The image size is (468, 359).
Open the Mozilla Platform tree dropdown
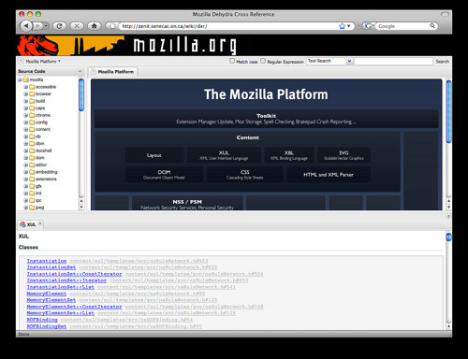click(x=59, y=61)
